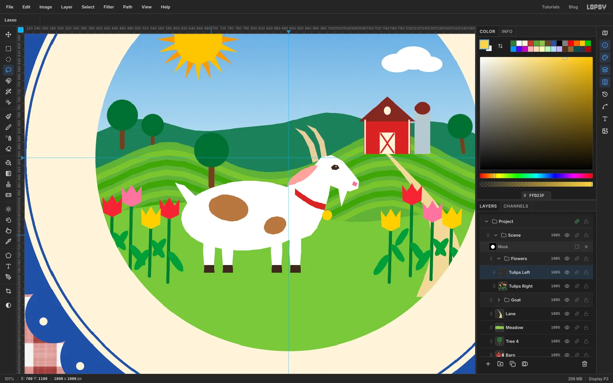Viewport: 613px width, 383px height.
Task: Collapse the Flowers folder
Action: coord(499,259)
